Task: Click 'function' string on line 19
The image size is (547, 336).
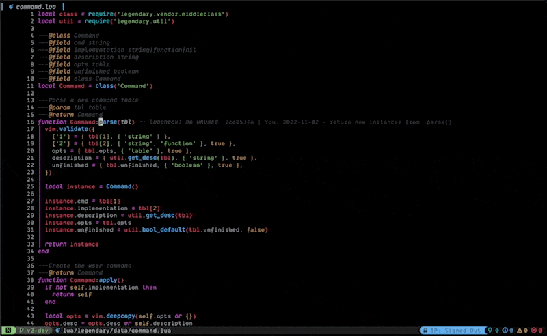Action: pyautogui.click(x=178, y=143)
